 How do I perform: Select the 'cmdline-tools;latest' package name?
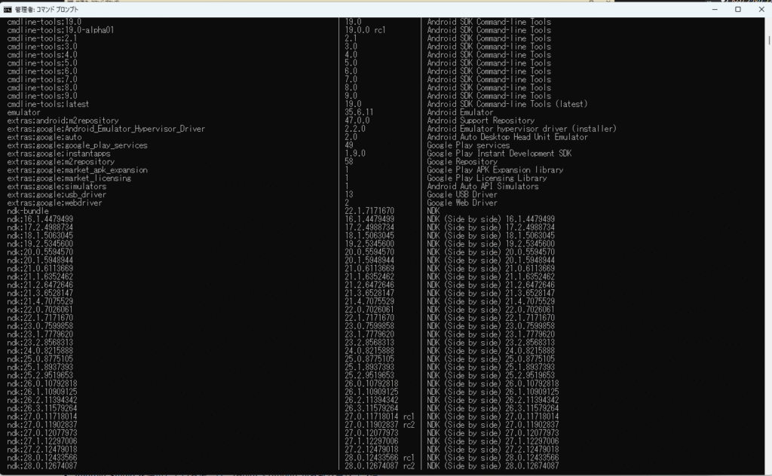tap(48, 104)
